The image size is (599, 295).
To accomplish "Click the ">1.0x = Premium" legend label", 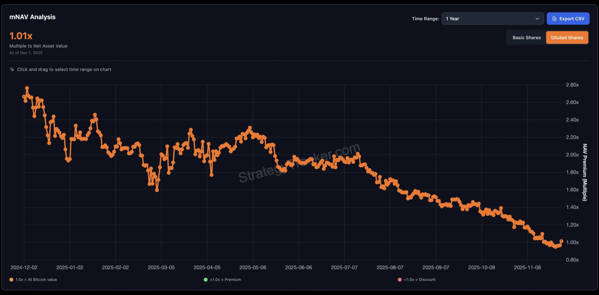I will click(225, 280).
